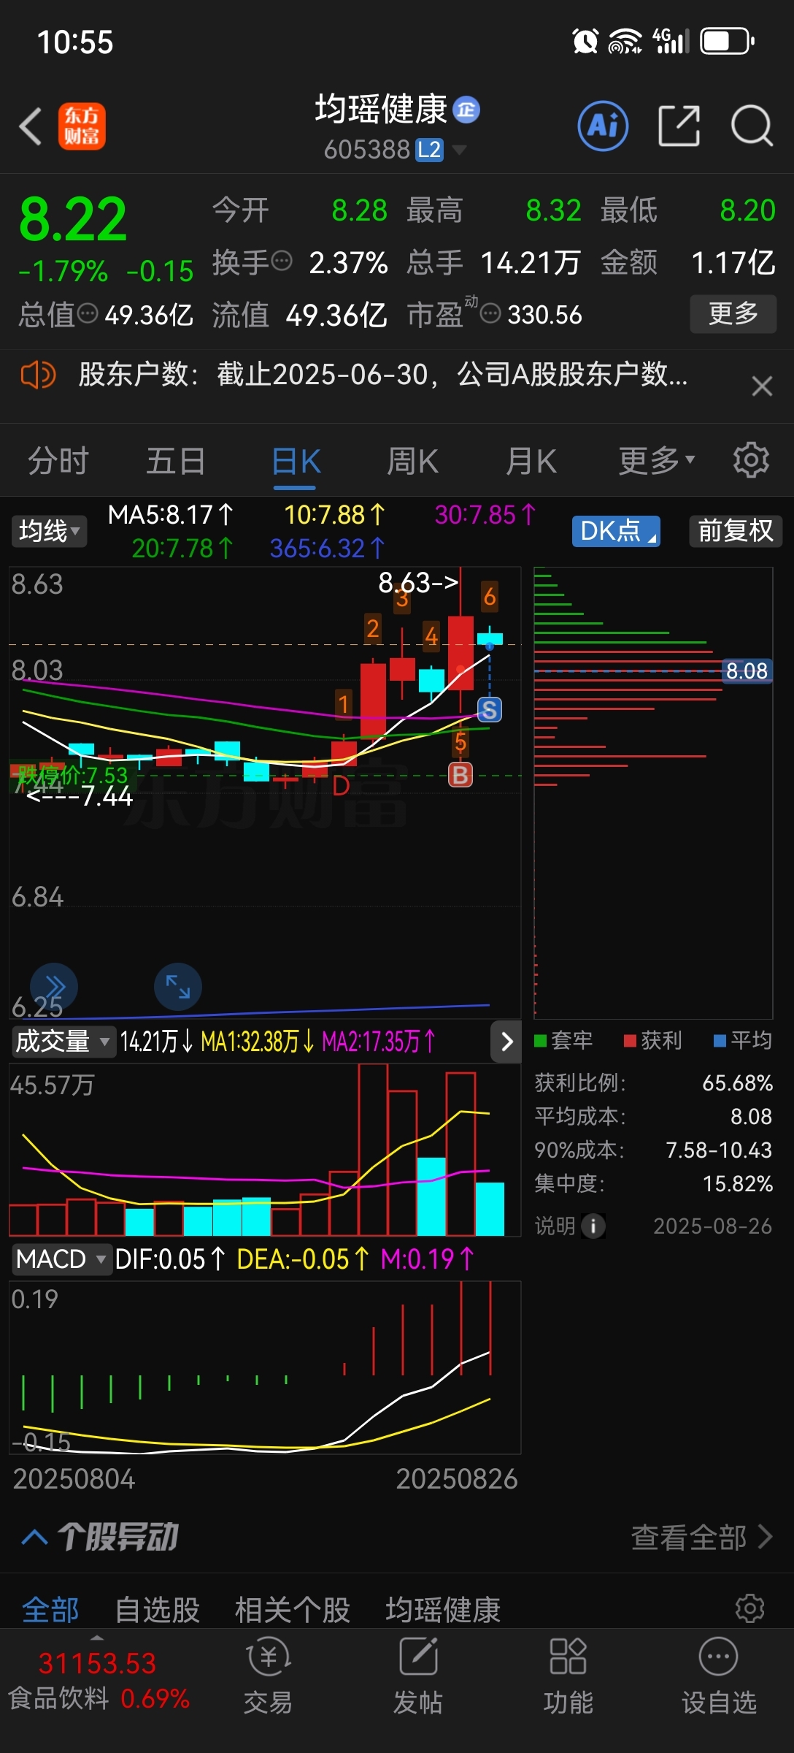
Task: Tap the back arrow icon
Action: tap(31, 126)
